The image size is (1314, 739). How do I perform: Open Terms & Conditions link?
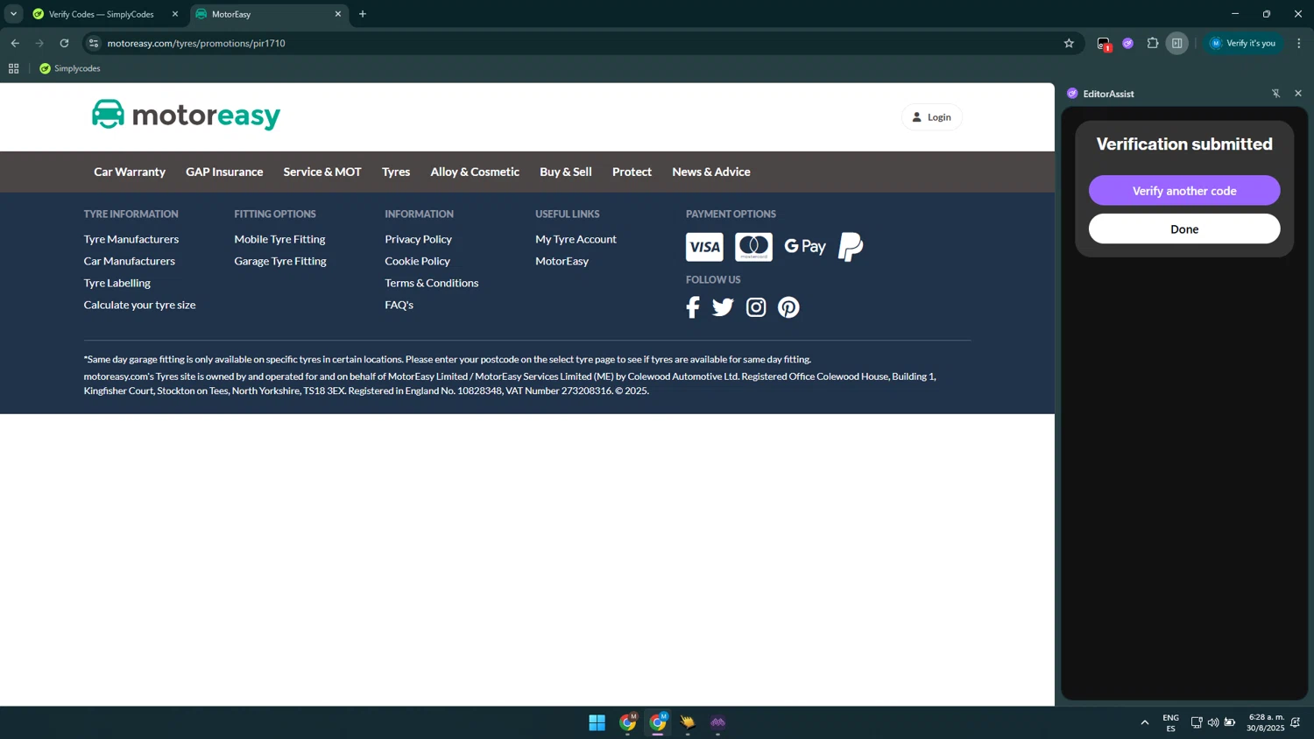[432, 283]
